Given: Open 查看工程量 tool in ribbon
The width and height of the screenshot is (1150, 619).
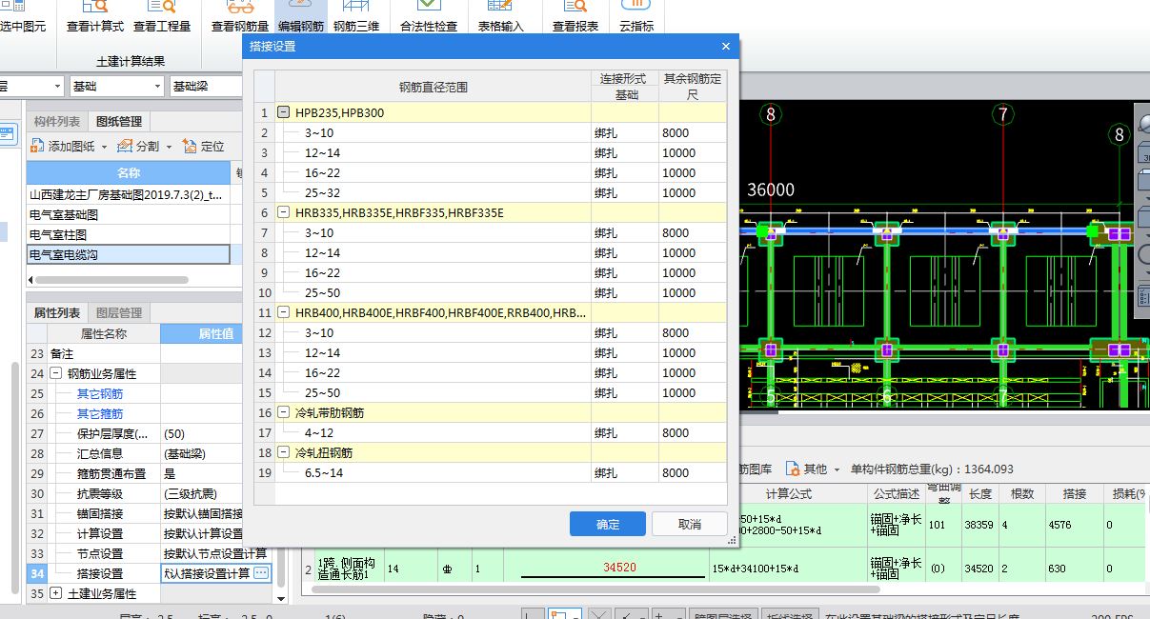Looking at the screenshot, I should (x=162, y=17).
